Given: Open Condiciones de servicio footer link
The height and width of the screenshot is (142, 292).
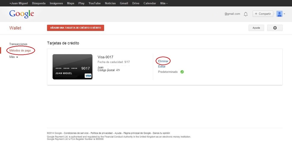Looking at the screenshot, I should (x=76, y=133).
